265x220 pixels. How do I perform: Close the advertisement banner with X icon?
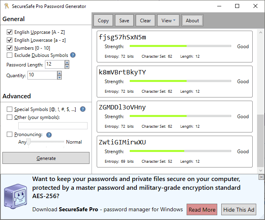click(261, 177)
